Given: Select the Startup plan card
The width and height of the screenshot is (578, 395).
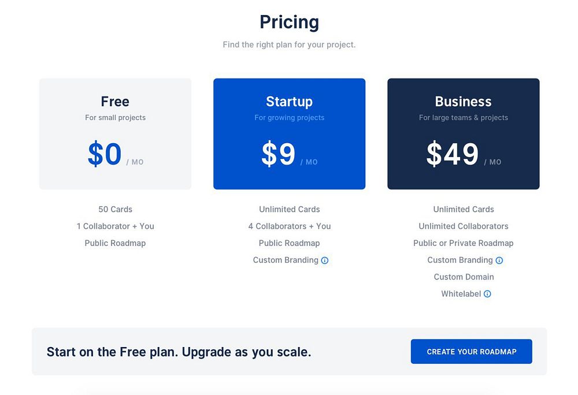Looking at the screenshot, I should point(289,134).
